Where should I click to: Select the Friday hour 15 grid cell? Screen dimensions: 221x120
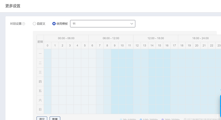pyautogui.click(x=159, y=91)
